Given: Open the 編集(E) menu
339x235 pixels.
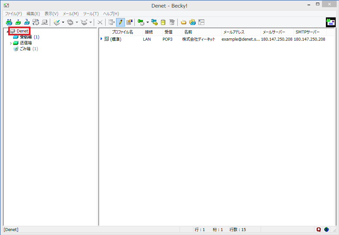Looking at the screenshot, I should pyautogui.click(x=33, y=14).
